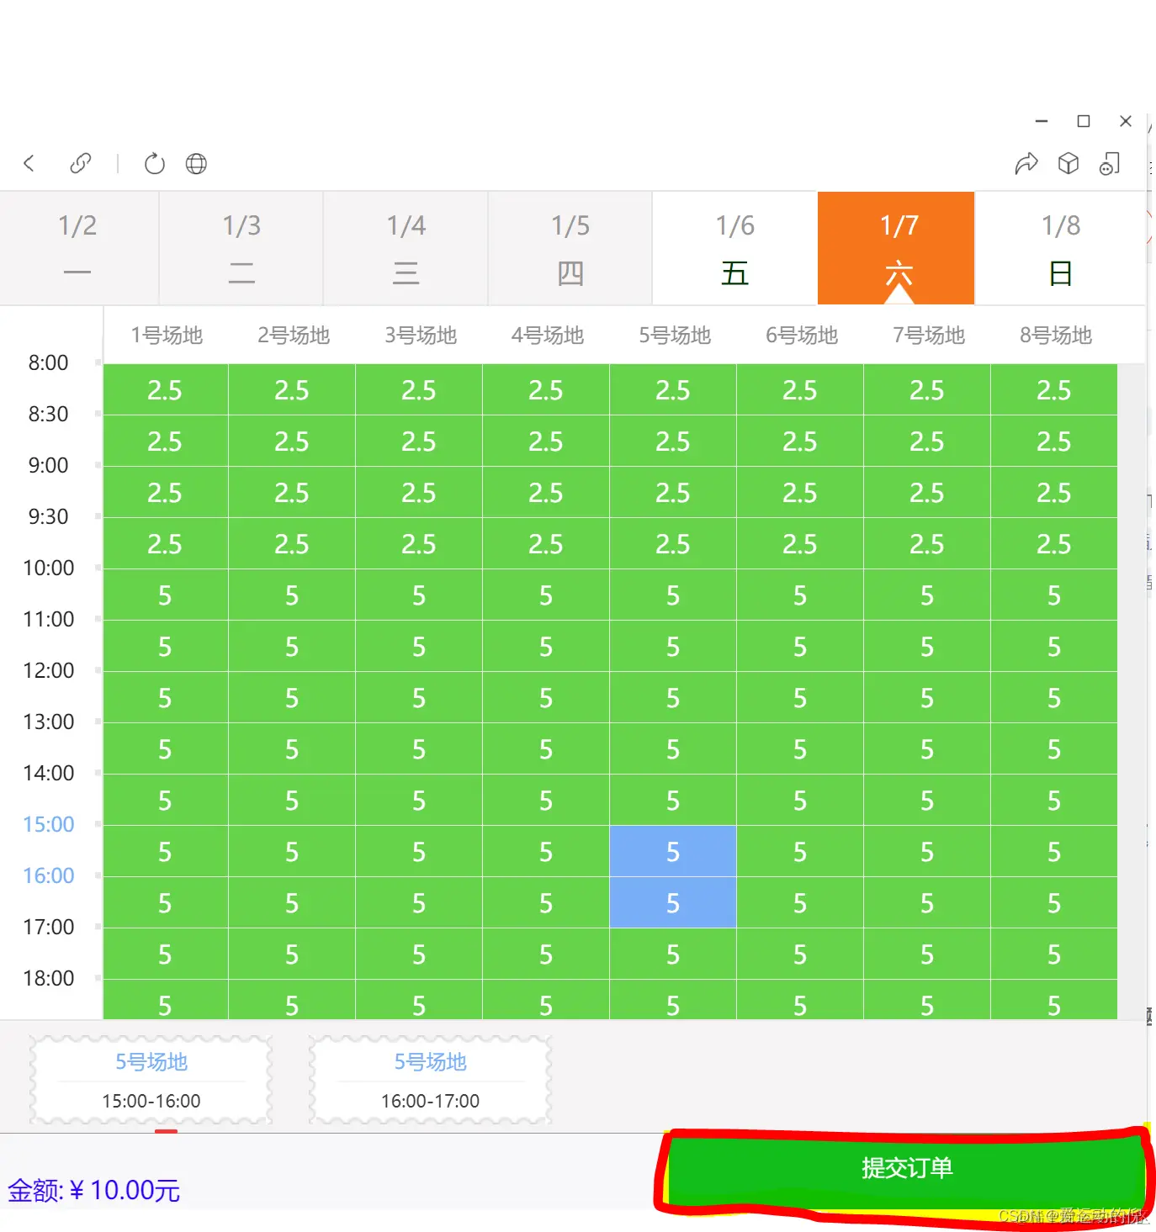Book the 17:00 slot on court 5

point(673,954)
